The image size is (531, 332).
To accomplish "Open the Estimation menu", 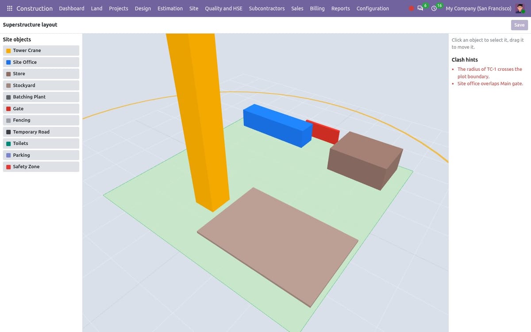I will pos(170,8).
